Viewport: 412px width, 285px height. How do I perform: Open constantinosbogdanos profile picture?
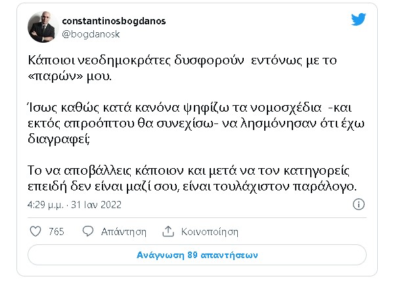point(42,28)
